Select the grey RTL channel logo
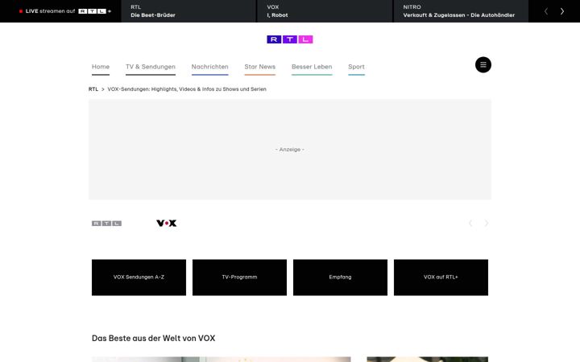This screenshot has height=362, width=580. (x=106, y=223)
